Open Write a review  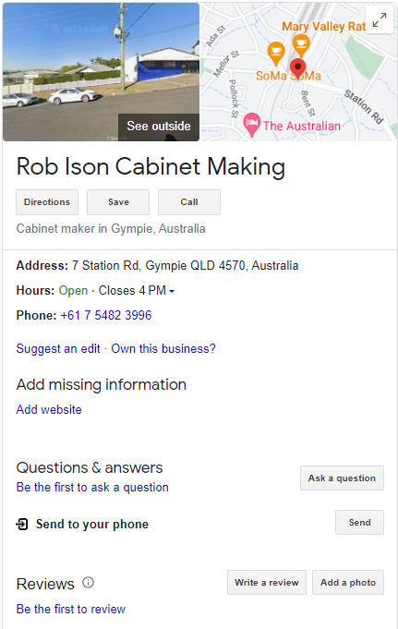click(267, 583)
